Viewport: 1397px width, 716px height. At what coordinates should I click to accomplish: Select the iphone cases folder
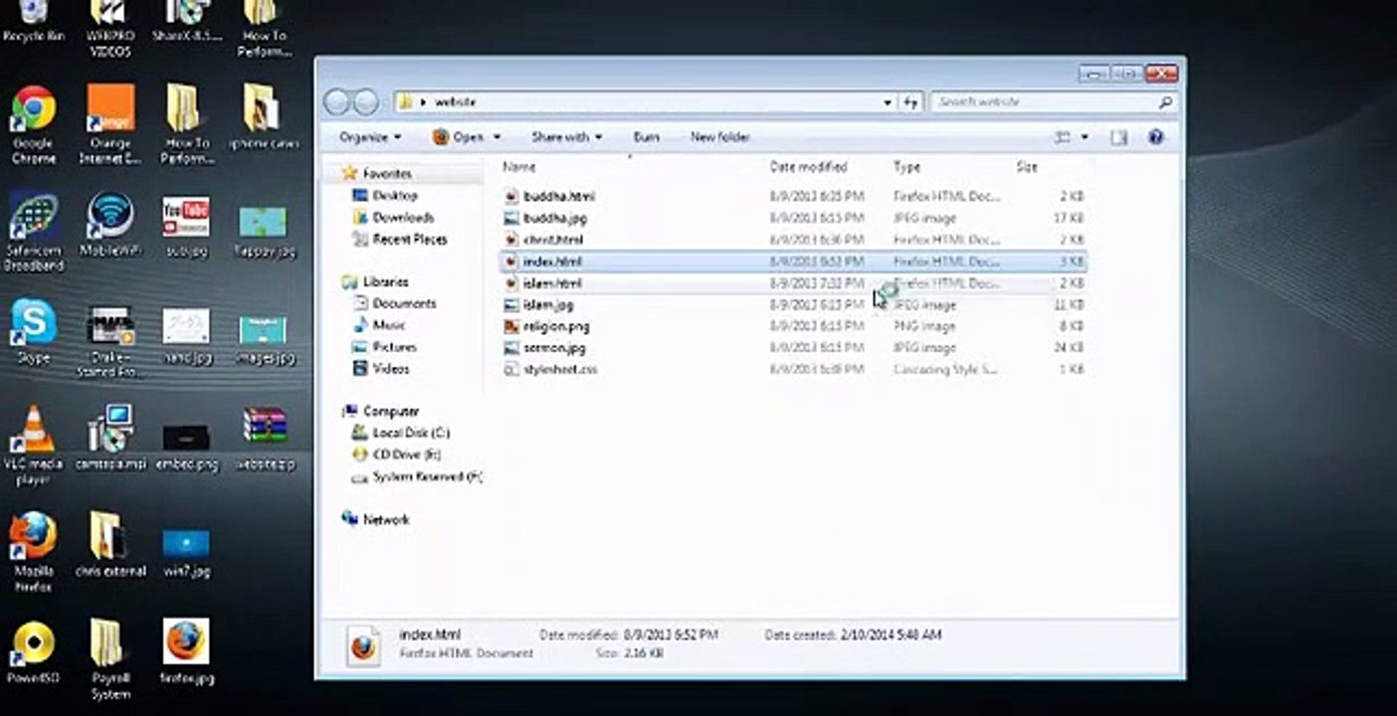point(263,116)
